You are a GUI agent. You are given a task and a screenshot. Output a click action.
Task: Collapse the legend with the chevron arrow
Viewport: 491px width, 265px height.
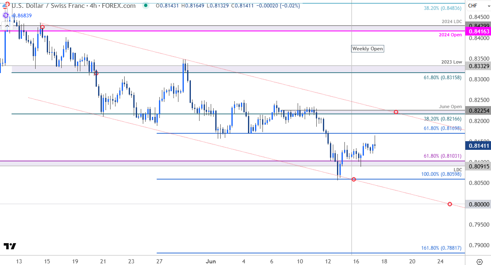(x=7, y=26)
